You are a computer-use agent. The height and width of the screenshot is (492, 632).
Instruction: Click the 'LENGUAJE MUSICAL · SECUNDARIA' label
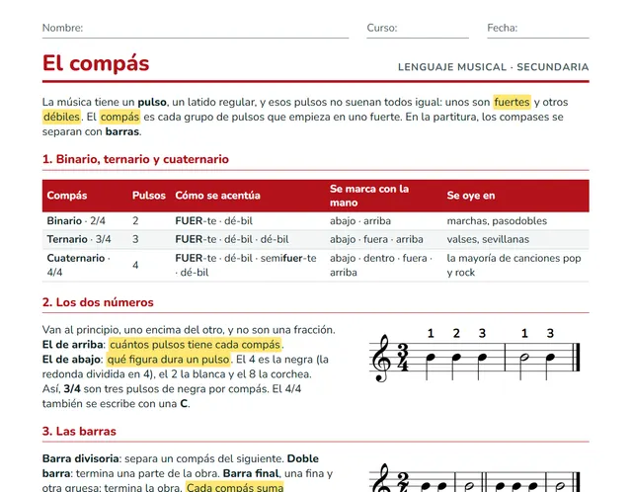(494, 67)
